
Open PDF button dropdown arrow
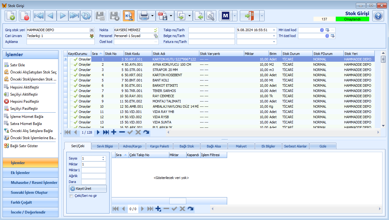click(171, 15)
